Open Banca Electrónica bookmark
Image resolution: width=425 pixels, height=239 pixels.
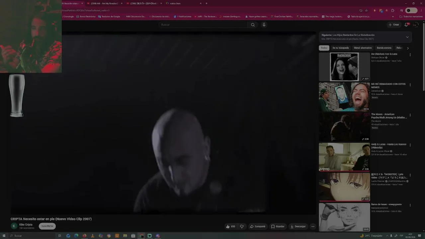click(x=86, y=17)
